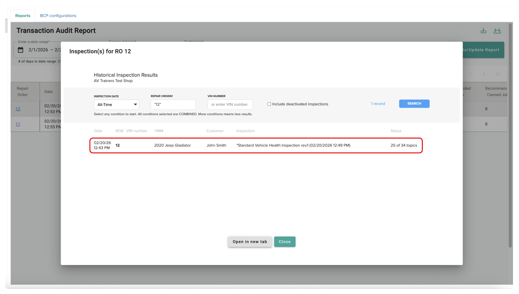Open repair order 11 link
The width and height of the screenshot is (519, 294).
(x=18, y=124)
